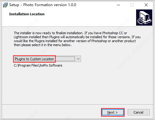Click 'Photoshop CC' in the first description line
Screen dimensions: 155x120
point(113,33)
